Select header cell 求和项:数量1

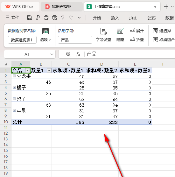[x=68, y=70]
